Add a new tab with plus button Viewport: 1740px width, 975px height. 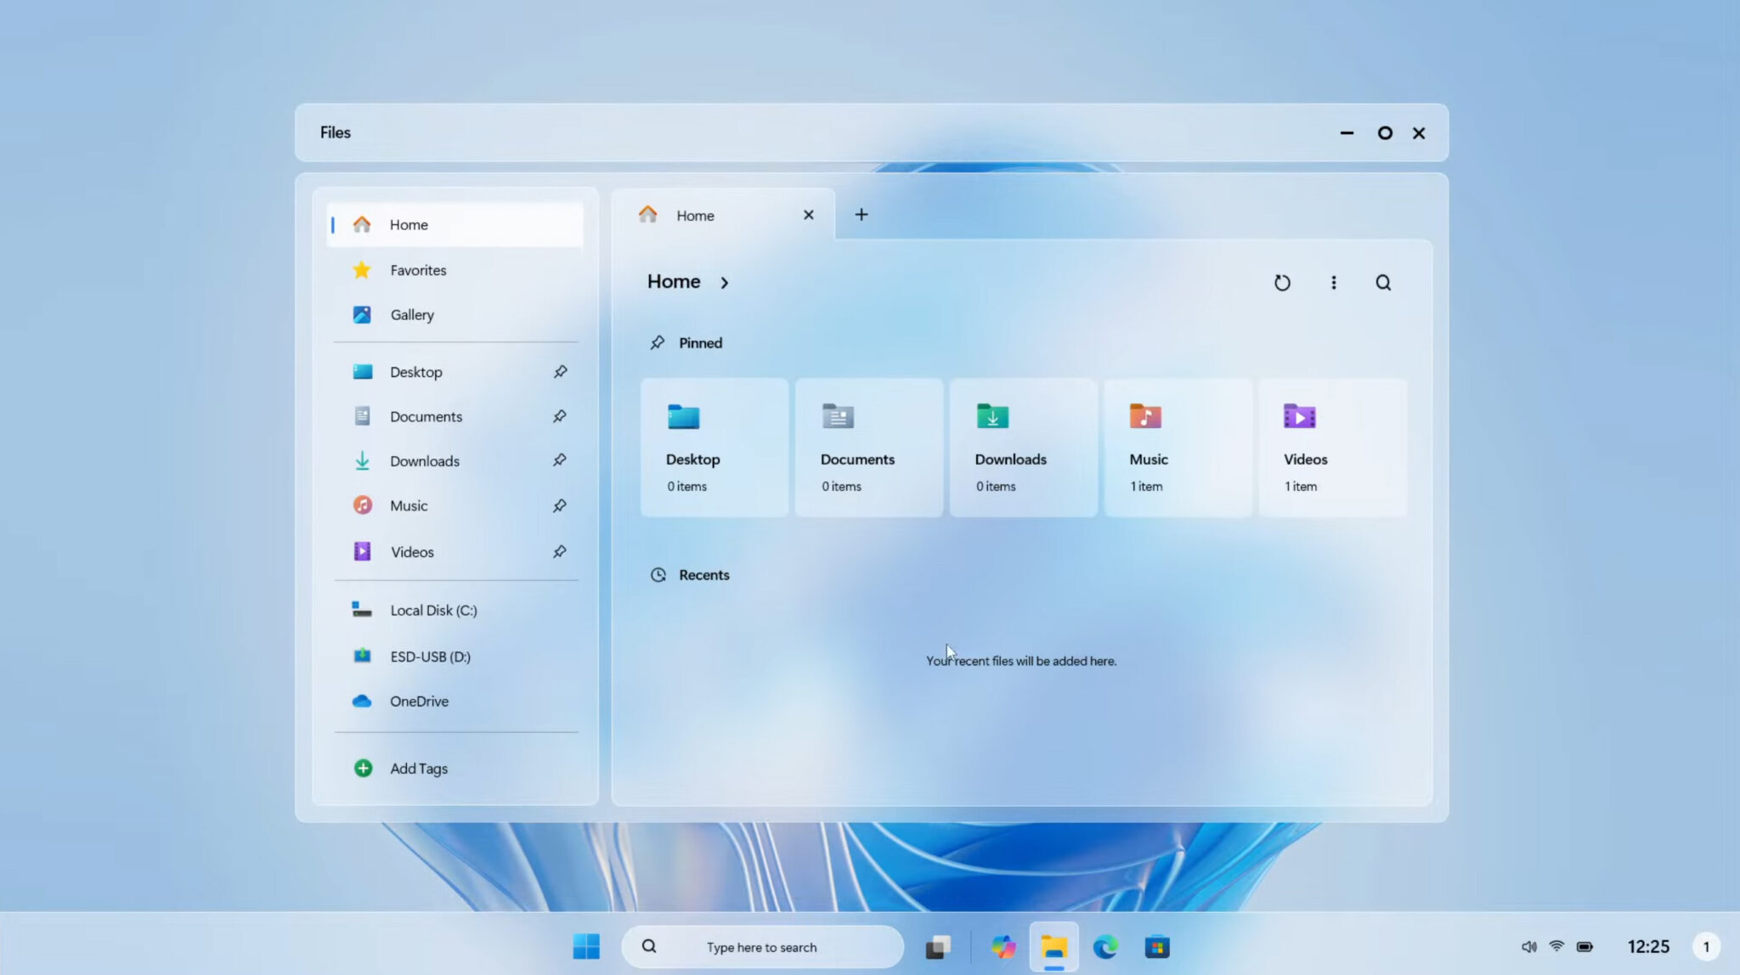(x=861, y=215)
